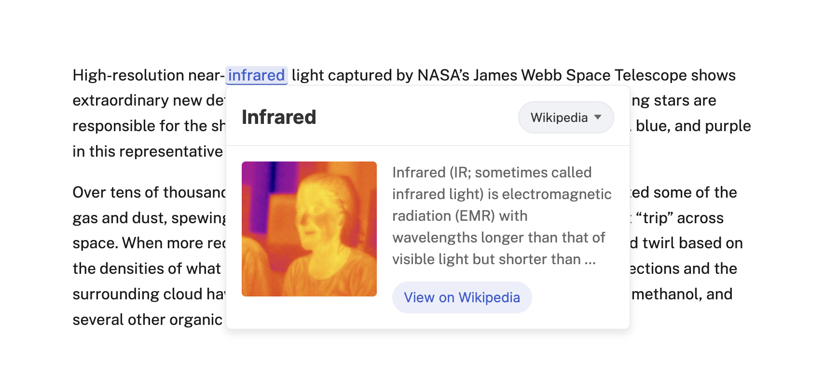Click the arrow icon beside Wikipedia
Viewport: 825px width, 376px height.
pyautogui.click(x=598, y=117)
